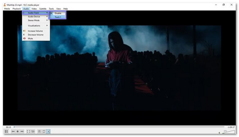239x137 pixels.
Task: Click the video playback area
Action: (x=119, y=68)
